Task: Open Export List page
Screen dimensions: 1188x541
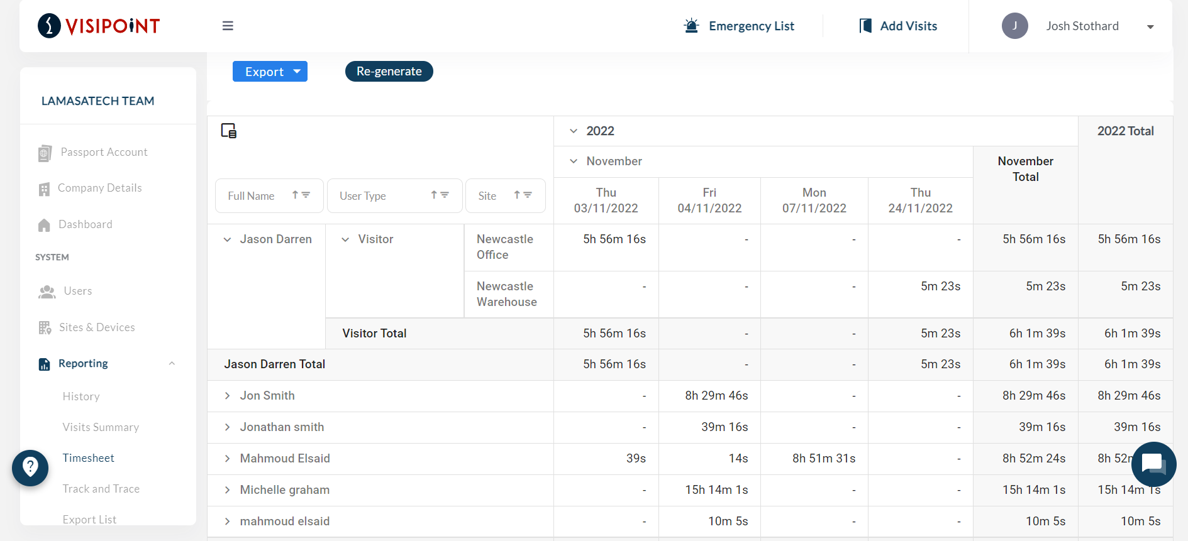Action: point(89,520)
